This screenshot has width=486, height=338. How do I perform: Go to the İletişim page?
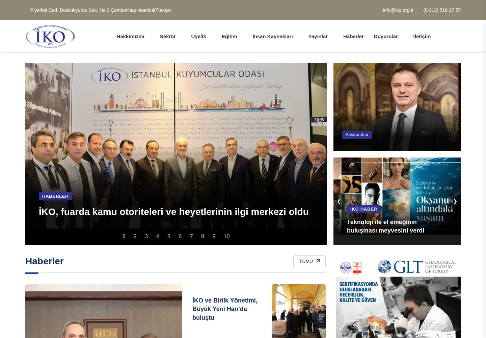coord(422,37)
